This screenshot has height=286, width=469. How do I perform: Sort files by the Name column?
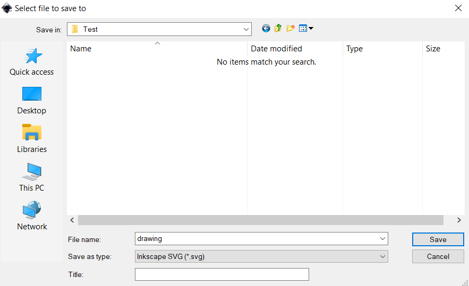[x=157, y=49]
